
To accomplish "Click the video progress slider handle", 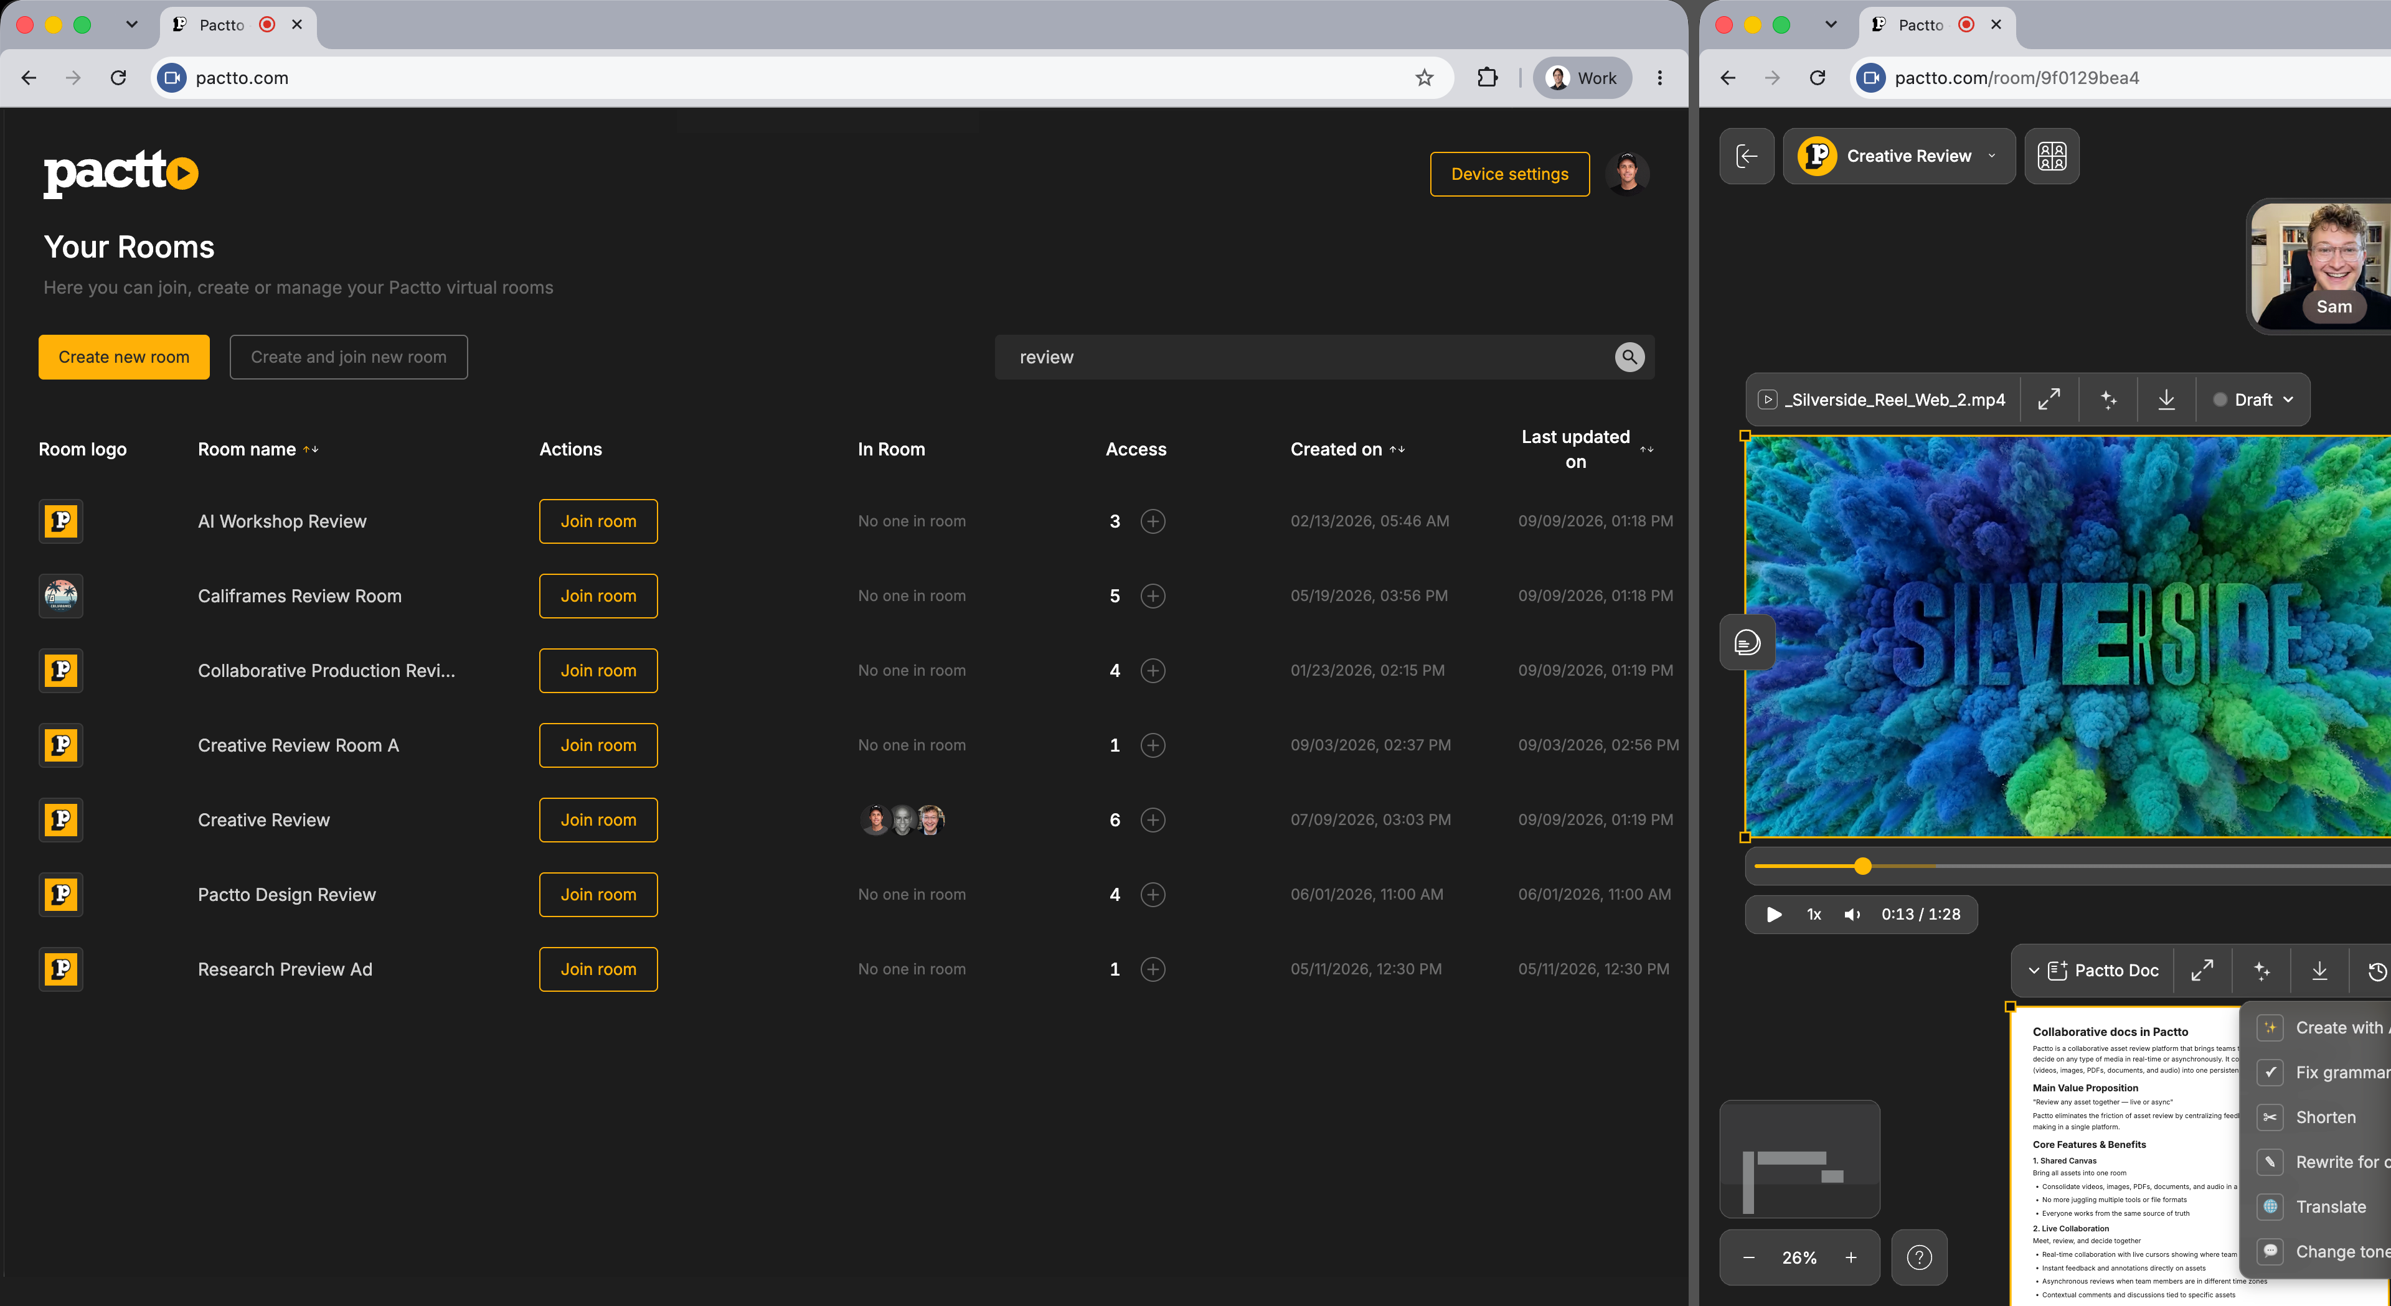I will (x=1862, y=866).
